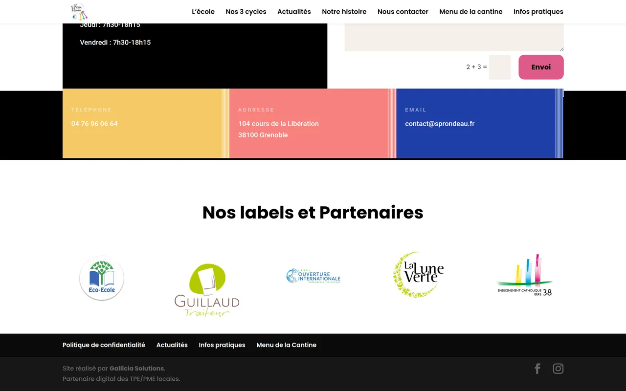Submit form with the Envoi button
Screen dimensions: 626x391
pos(541,67)
